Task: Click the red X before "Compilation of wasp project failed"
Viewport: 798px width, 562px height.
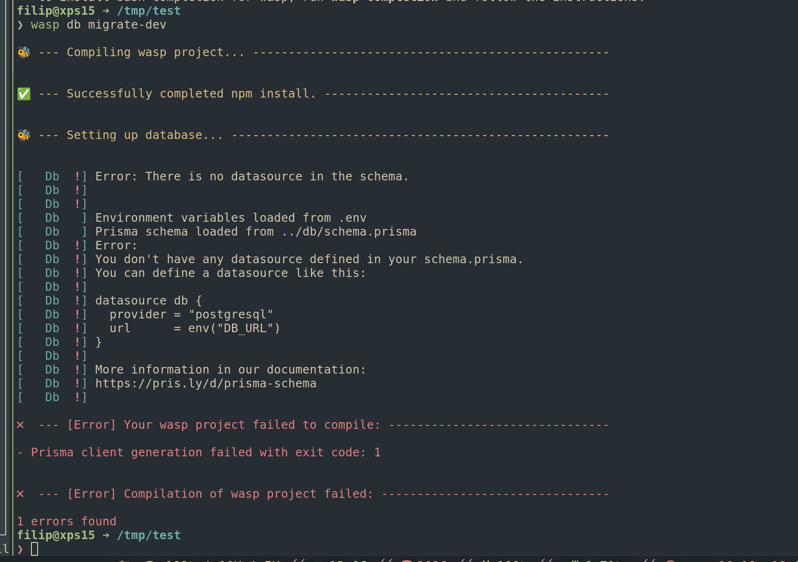Action: pos(20,494)
